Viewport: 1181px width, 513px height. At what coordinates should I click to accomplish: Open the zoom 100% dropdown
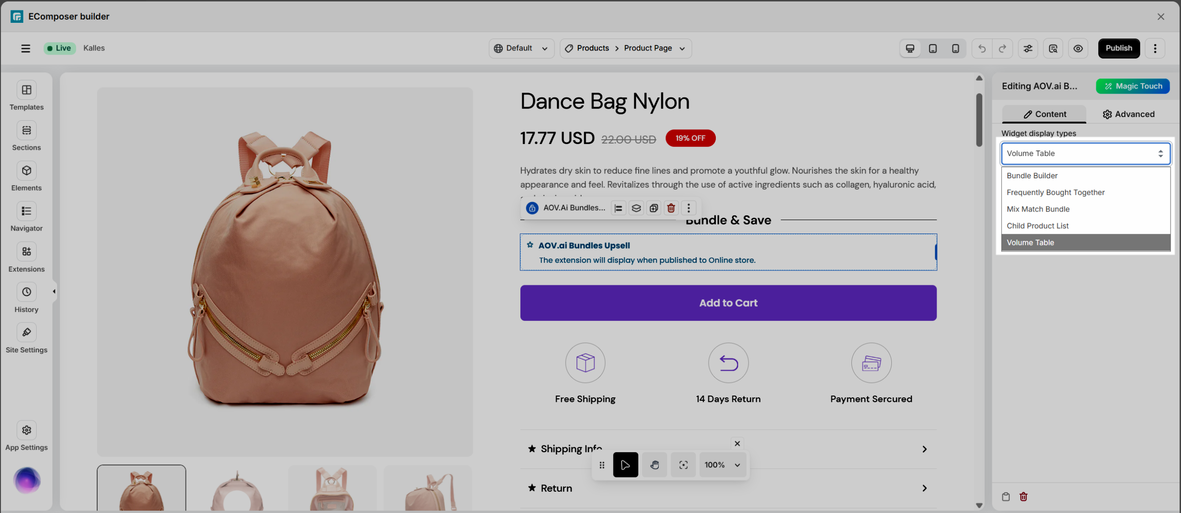point(722,465)
